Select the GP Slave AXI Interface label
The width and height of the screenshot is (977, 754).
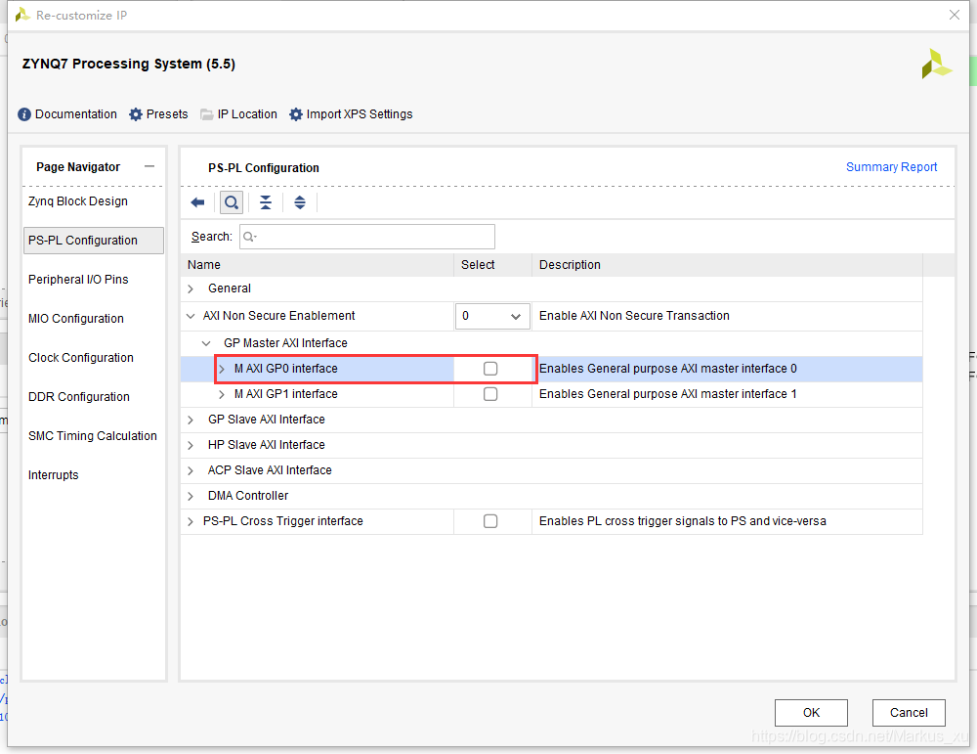pos(267,420)
